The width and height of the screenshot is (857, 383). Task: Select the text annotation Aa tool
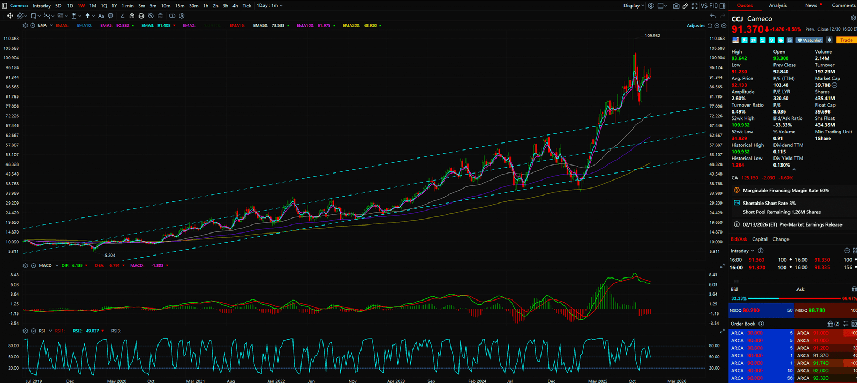coord(101,16)
